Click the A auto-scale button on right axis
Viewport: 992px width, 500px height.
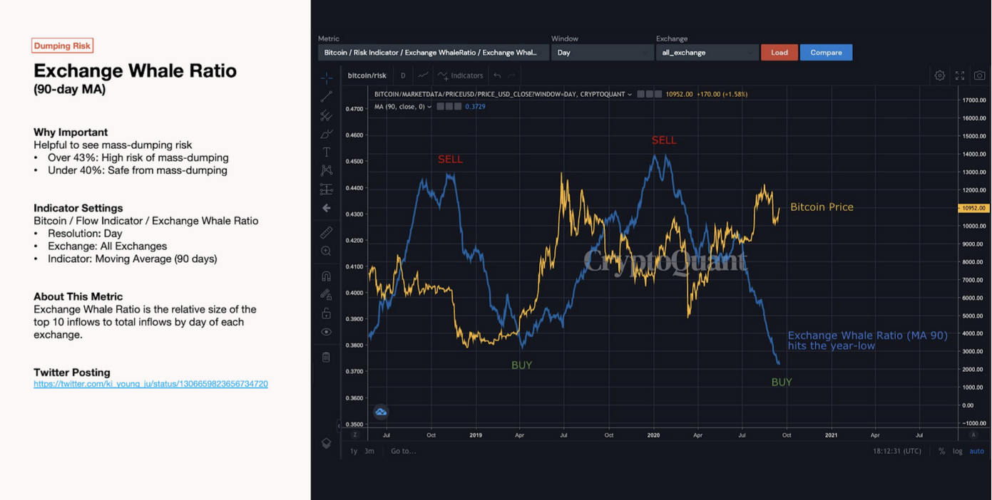point(973,434)
